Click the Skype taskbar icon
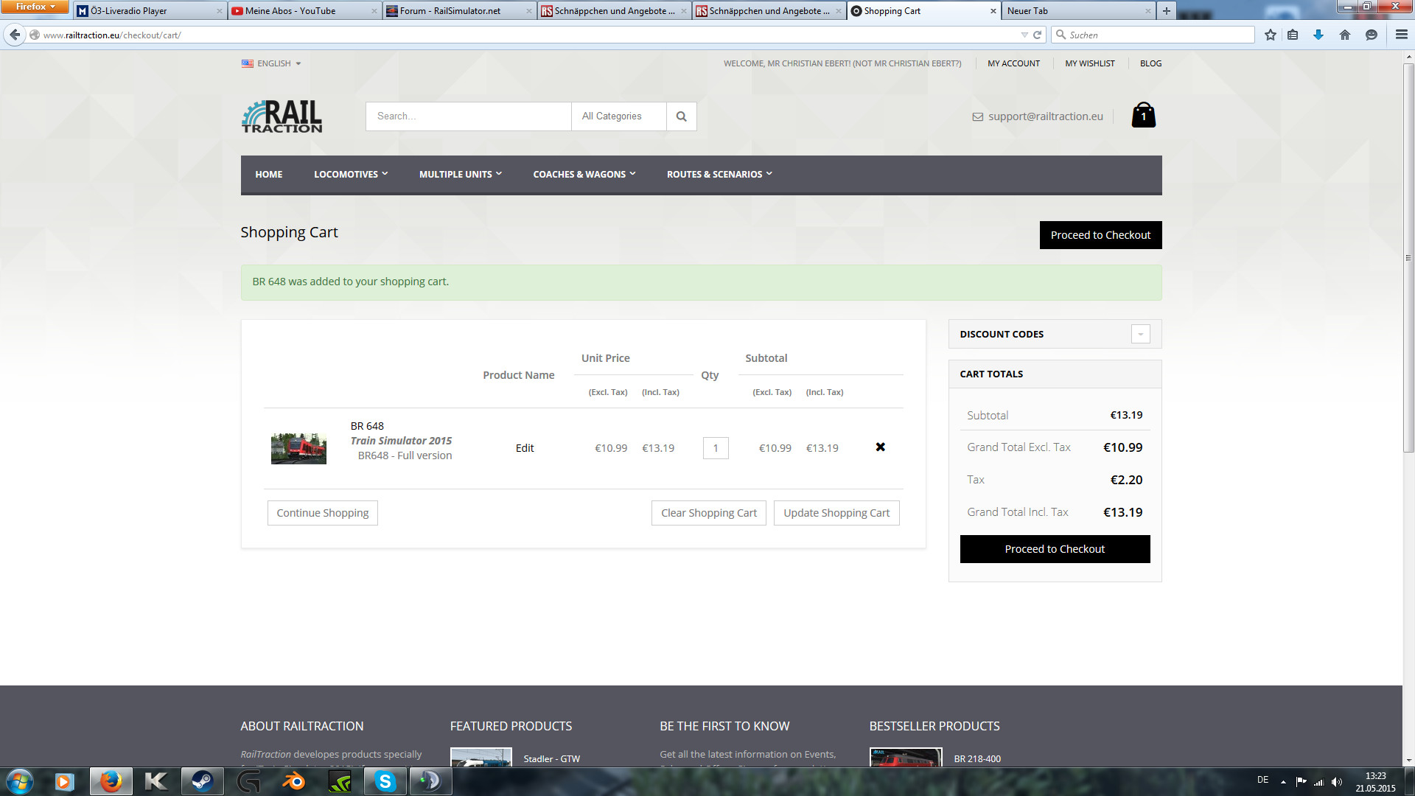 pyautogui.click(x=385, y=781)
